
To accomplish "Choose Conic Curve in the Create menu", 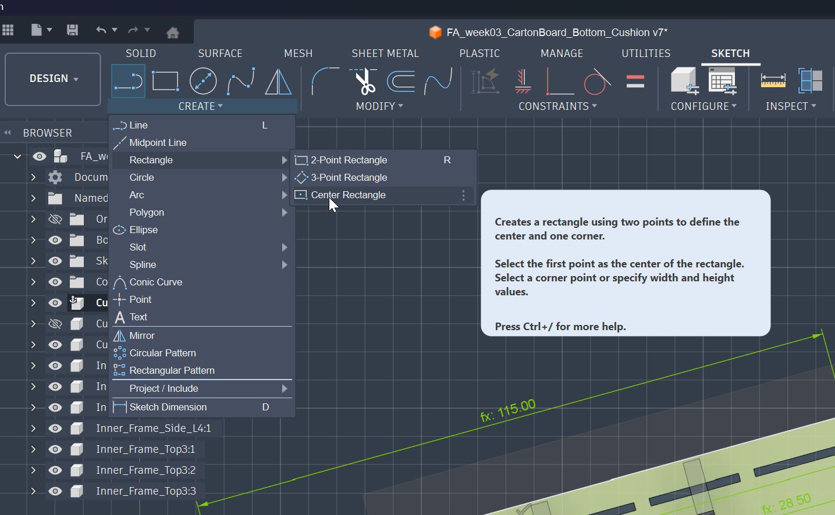I will [202, 282].
